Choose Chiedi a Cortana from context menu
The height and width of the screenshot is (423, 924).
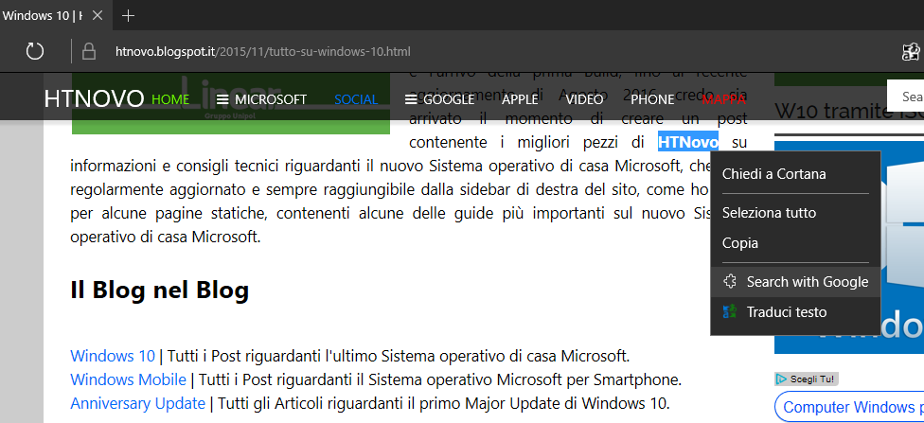pos(795,174)
